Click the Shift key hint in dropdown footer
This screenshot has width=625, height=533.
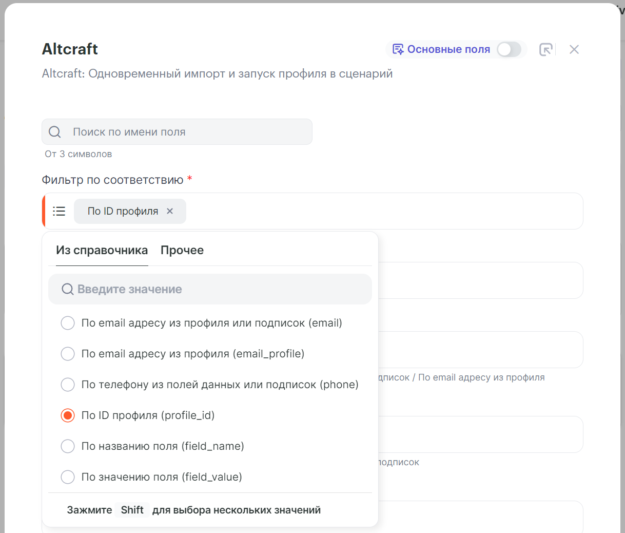pos(132,510)
